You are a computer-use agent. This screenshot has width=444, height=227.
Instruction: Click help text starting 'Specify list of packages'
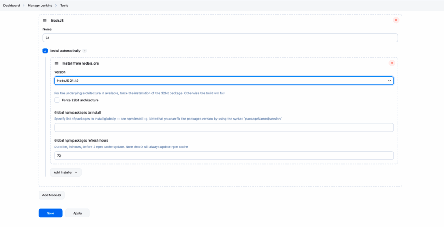pyautogui.click(x=168, y=119)
